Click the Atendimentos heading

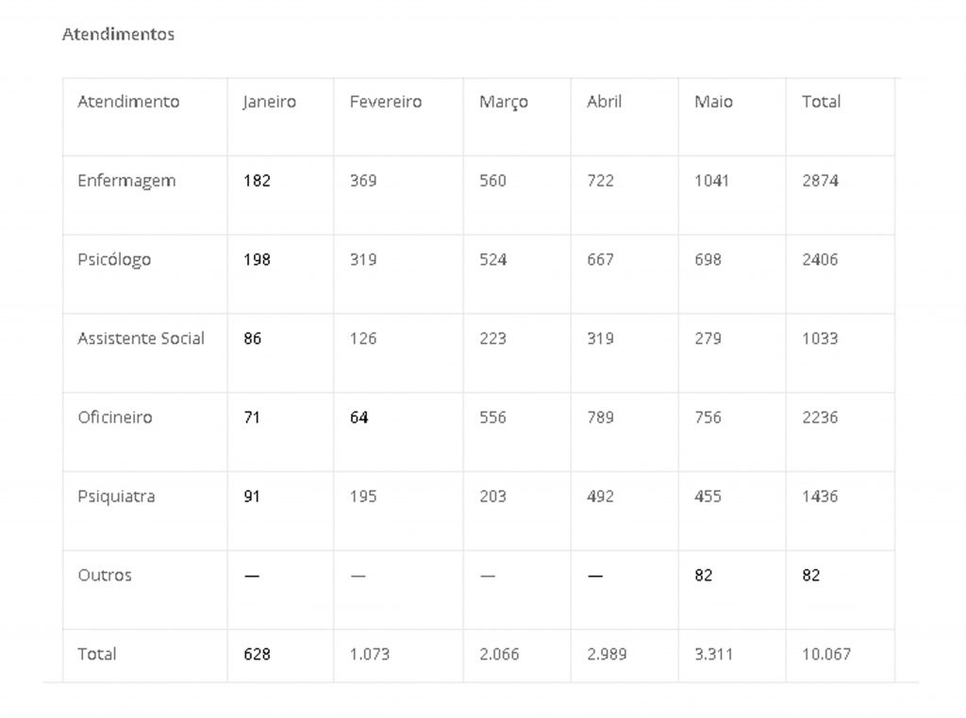tap(118, 35)
